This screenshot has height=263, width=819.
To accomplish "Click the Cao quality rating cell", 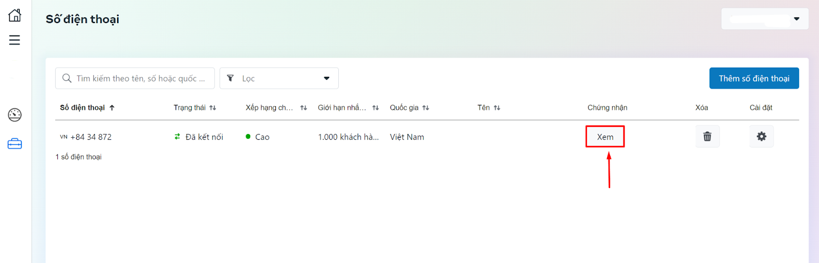I will pyautogui.click(x=262, y=137).
